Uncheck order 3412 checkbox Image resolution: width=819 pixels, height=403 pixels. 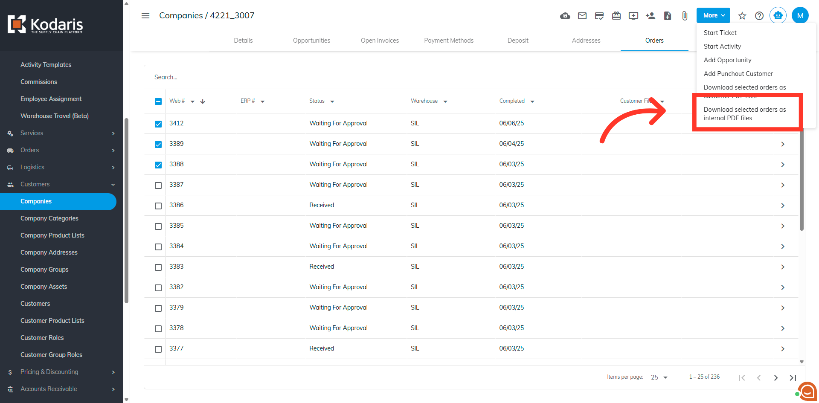tap(158, 124)
